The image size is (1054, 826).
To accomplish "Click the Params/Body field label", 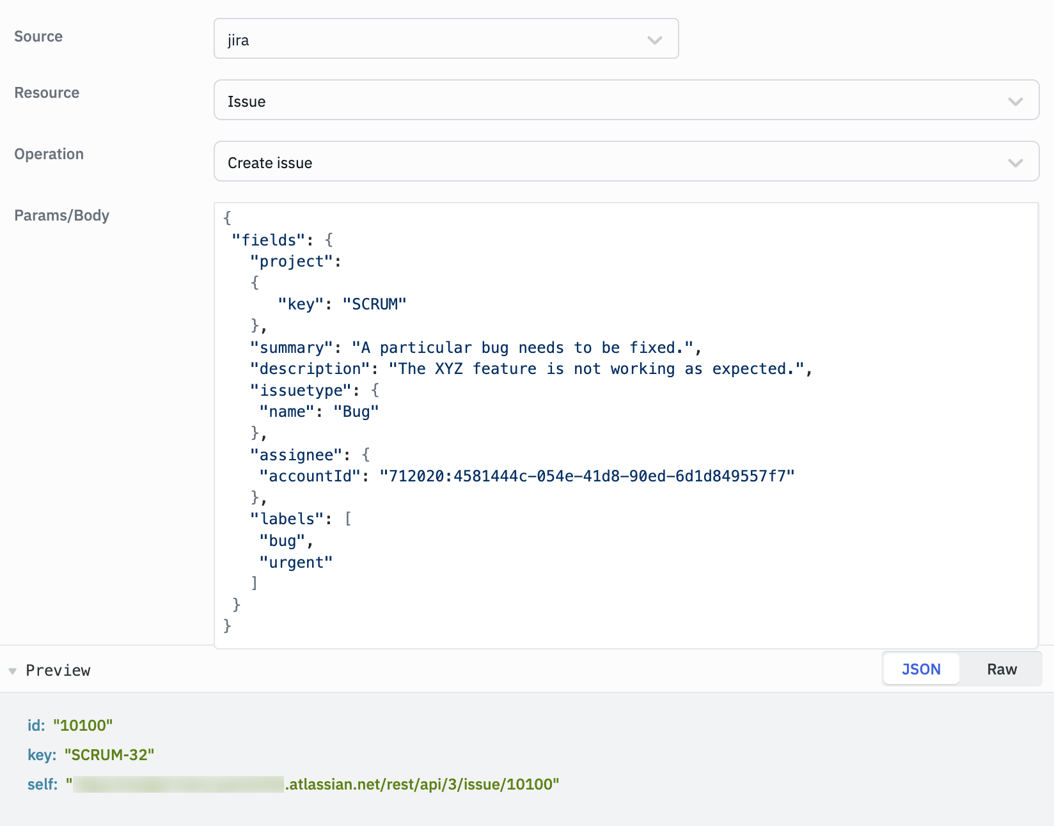I will click(x=62, y=215).
